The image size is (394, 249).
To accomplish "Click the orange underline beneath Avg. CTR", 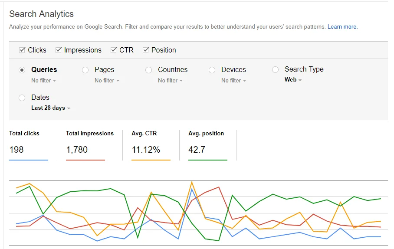I will pos(151,160).
